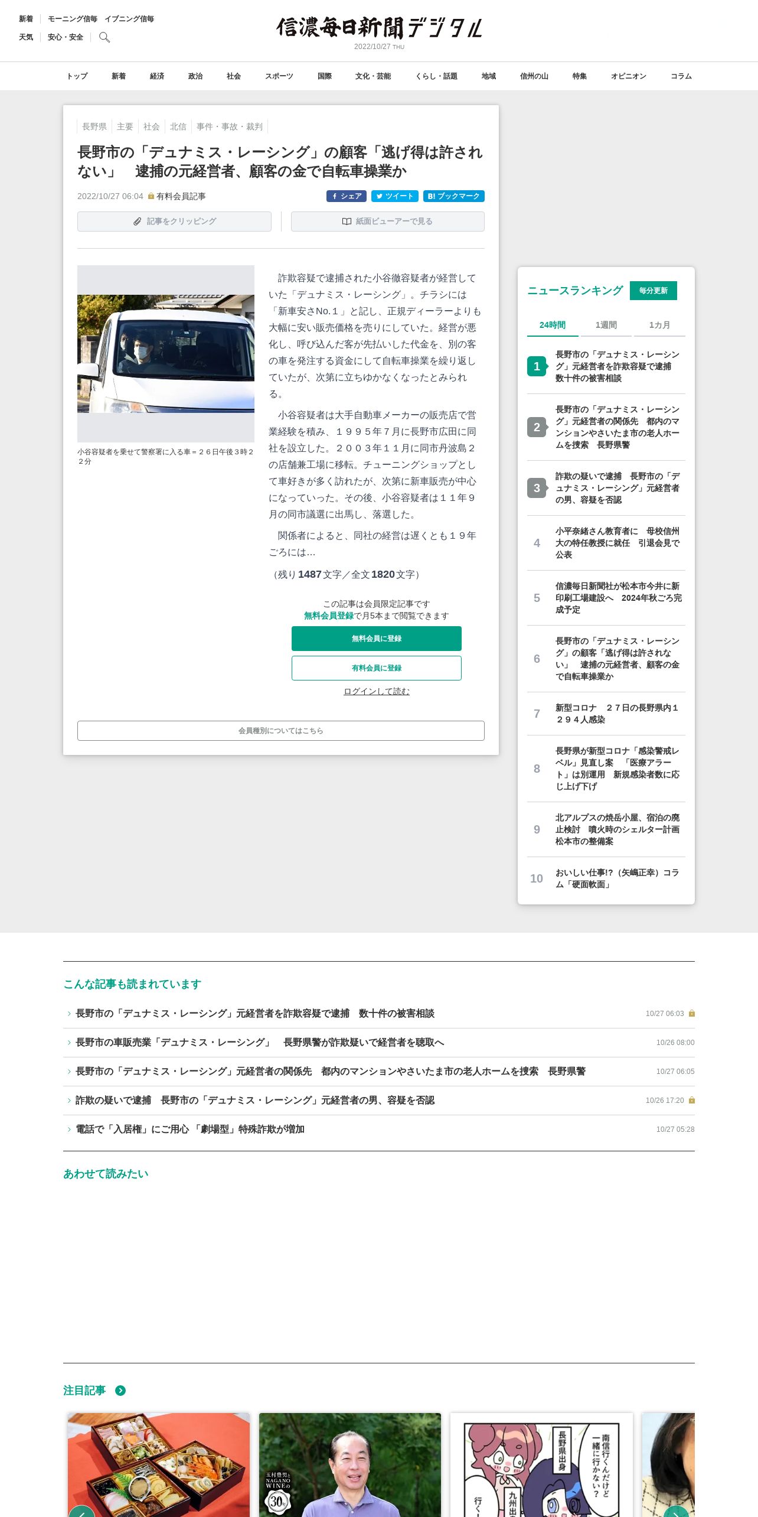
Task: Click the 主要 breadcrumb tag
Action: [x=125, y=126]
